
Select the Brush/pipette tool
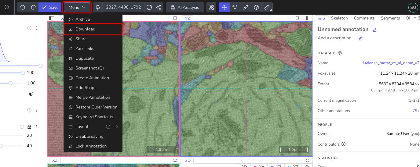[246, 7]
